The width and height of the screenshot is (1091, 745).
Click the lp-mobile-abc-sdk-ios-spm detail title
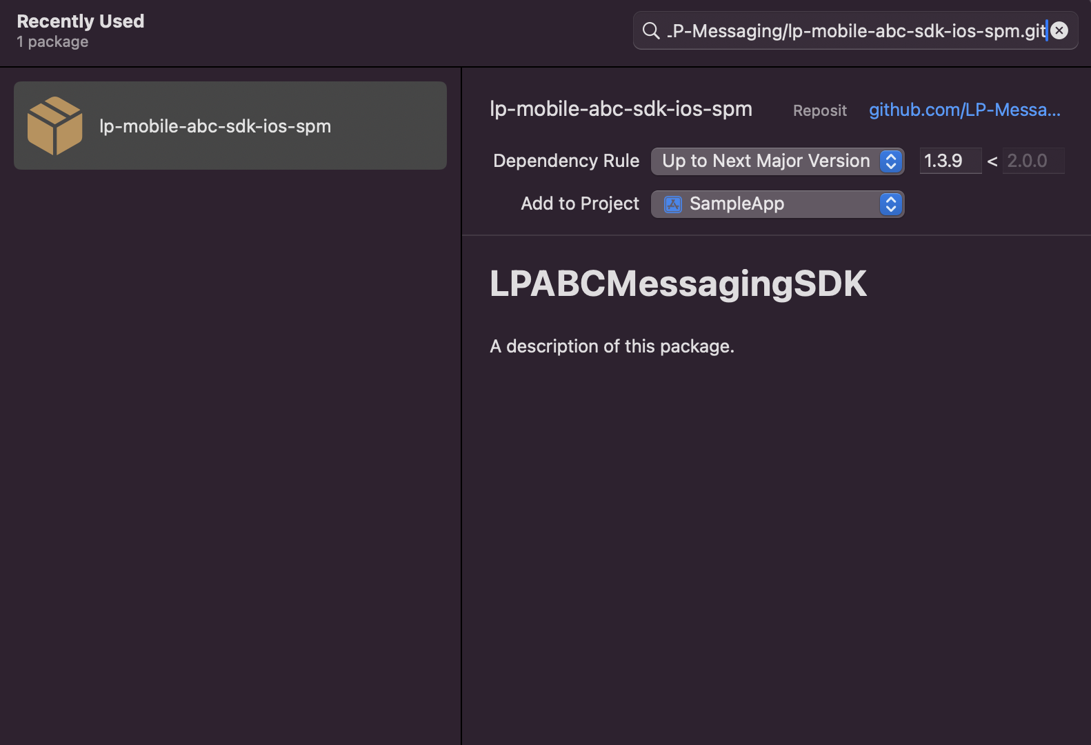click(x=621, y=109)
